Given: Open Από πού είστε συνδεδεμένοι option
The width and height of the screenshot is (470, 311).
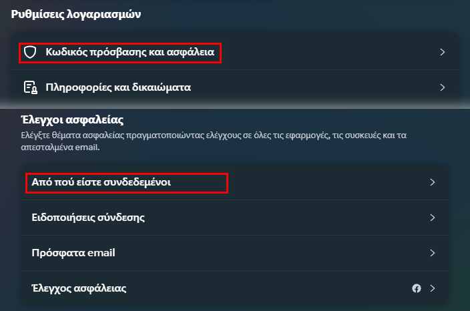Looking at the screenshot, I should (x=235, y=182).
